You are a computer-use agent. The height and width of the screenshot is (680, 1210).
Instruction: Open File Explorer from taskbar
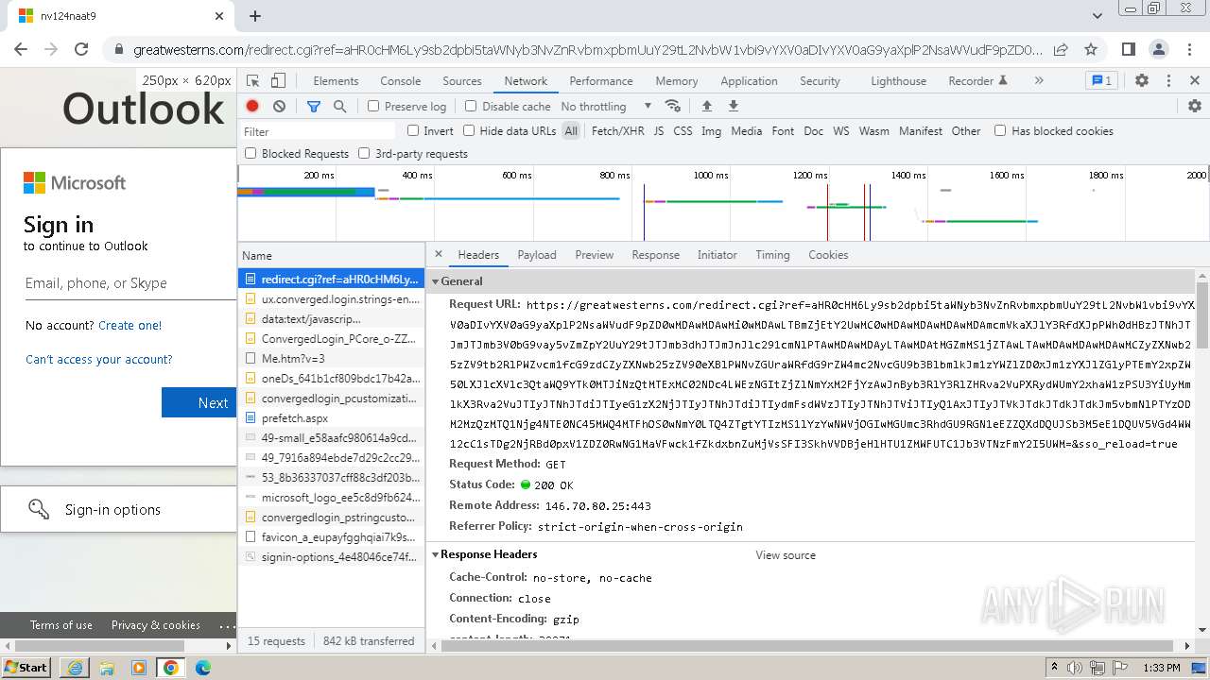point(106,668)
